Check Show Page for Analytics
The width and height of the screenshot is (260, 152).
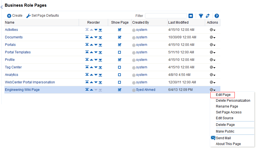(119, 75)
